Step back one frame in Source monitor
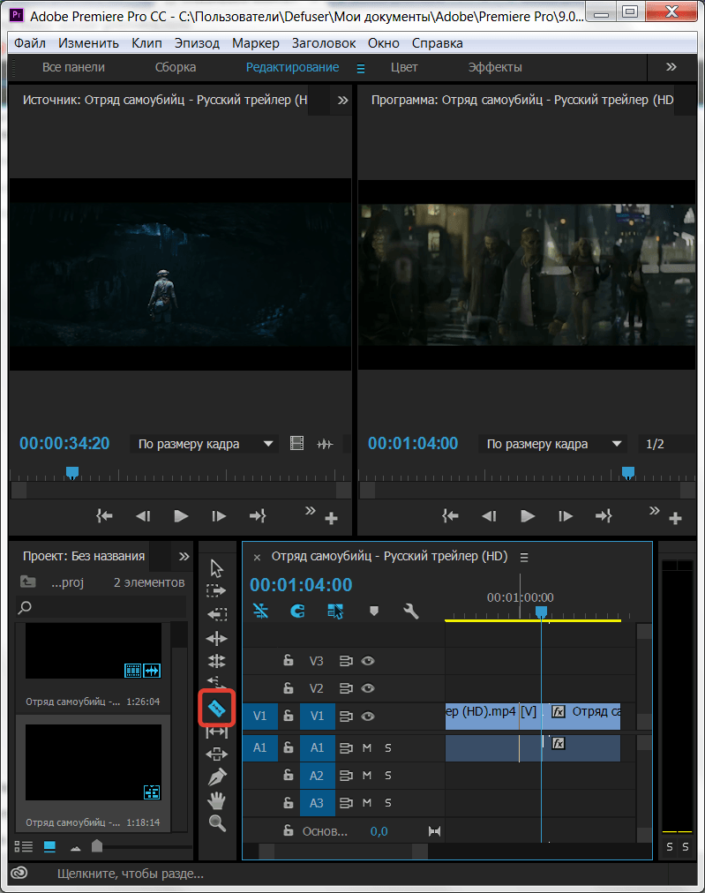The width and height of the screenshot is (705, 893). pos(143,516)
